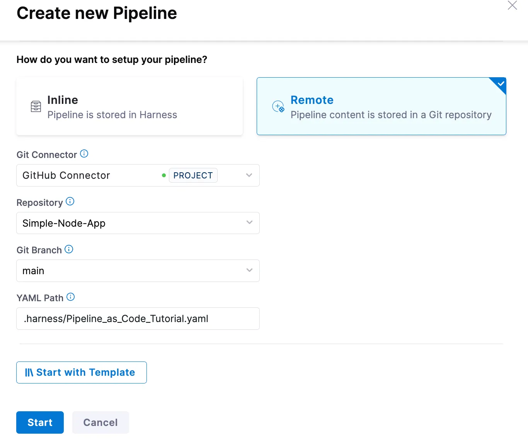
Task: Click the Git Branch info icon
Action: tap(69, 249)
